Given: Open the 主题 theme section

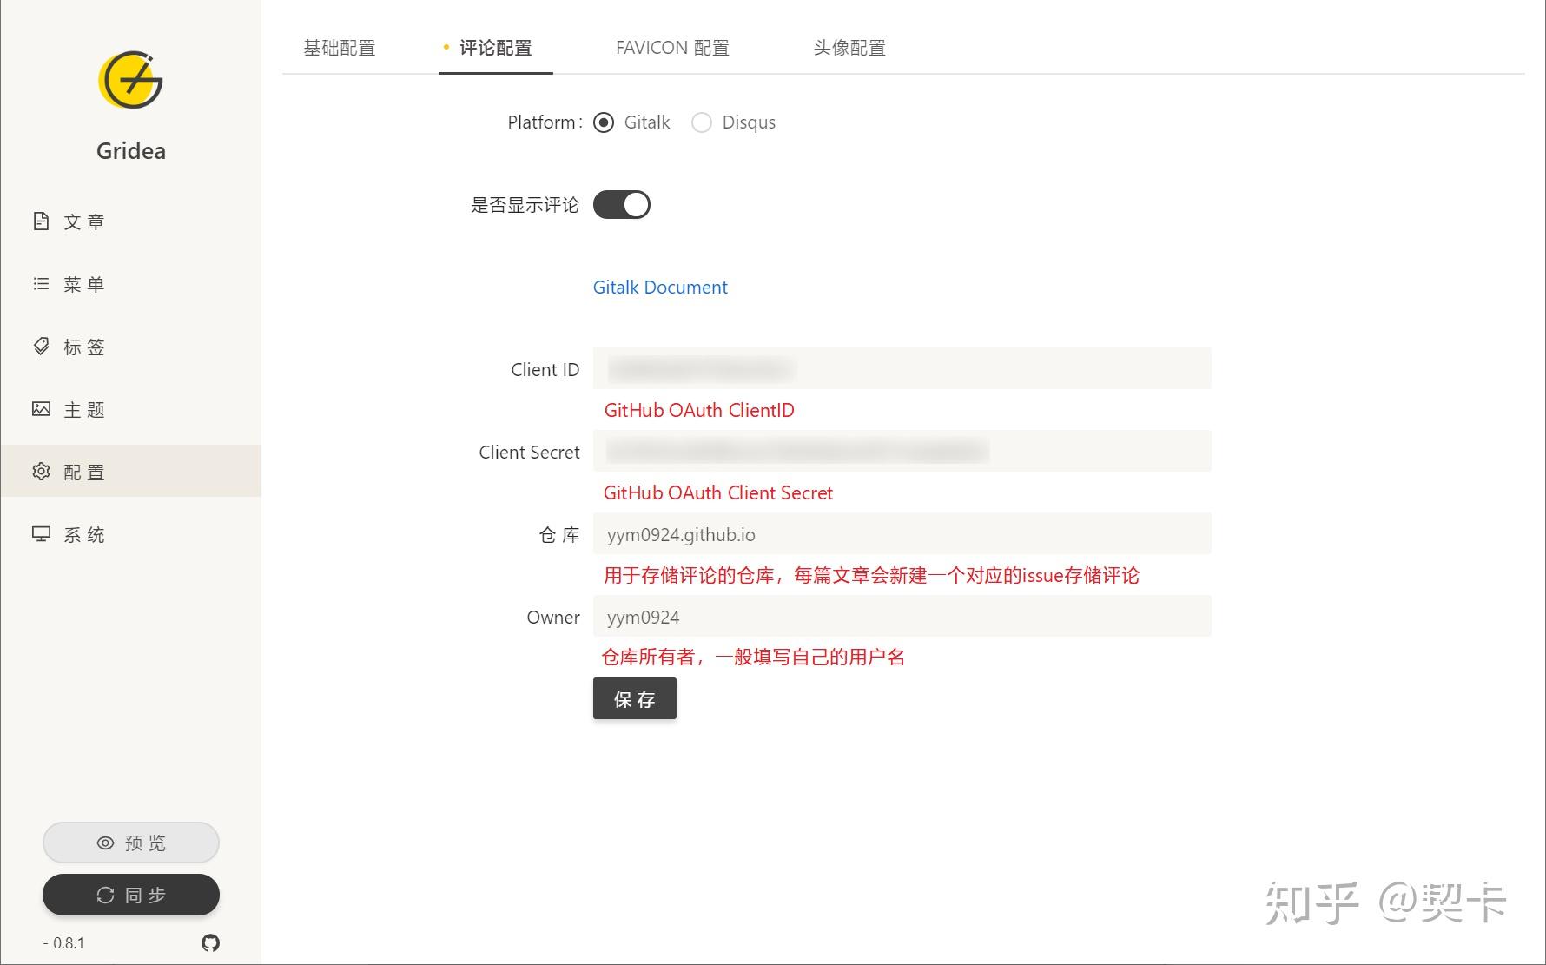Looking at the screenshot, I should 130,409.
